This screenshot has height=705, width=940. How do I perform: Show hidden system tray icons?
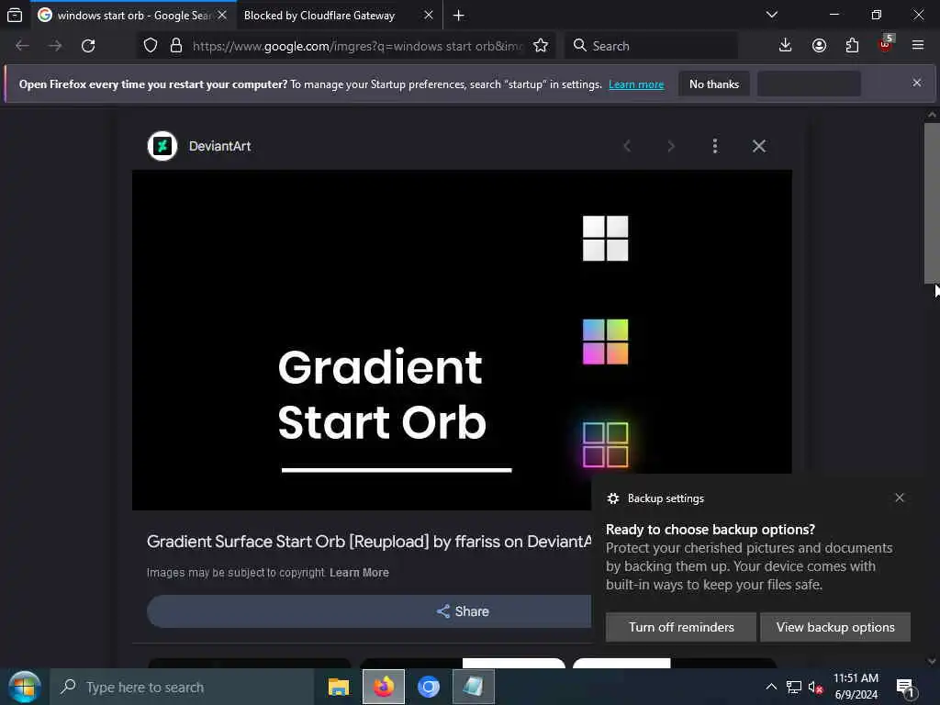[771, 687]
